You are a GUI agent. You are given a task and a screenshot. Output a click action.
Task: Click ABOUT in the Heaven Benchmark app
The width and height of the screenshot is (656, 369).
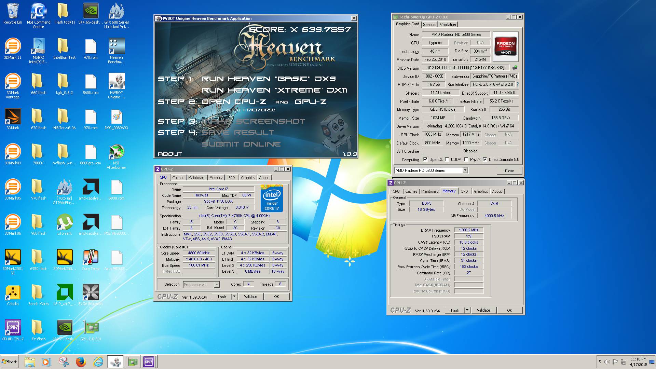(x=170, y=154)
